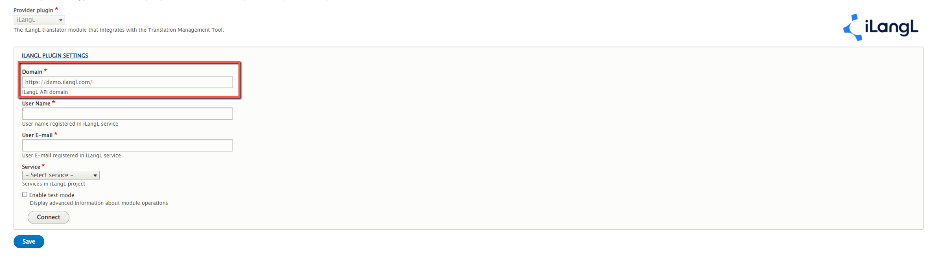Click the Provider plugin label
Screen dimensions: 937x256
pos(33,10)
